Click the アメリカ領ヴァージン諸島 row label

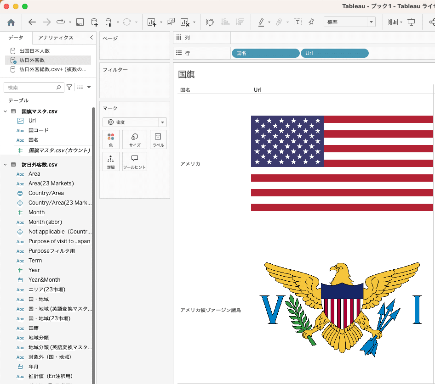coord(211,310)
